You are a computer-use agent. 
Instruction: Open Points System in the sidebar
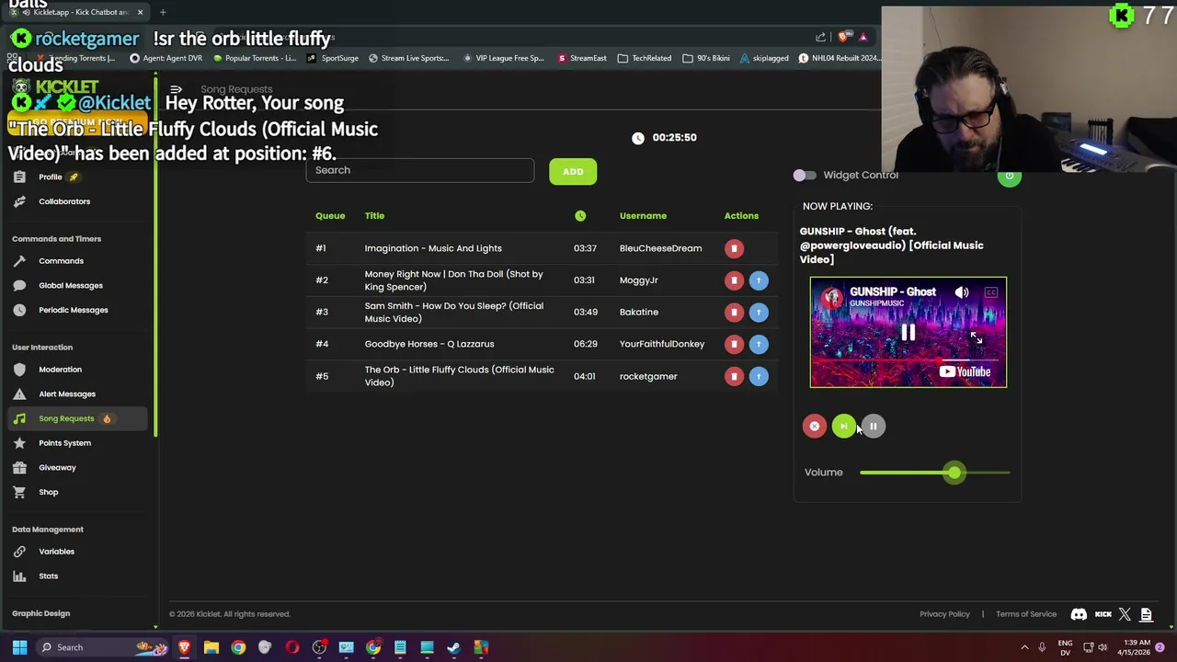(x=64, y=443)
